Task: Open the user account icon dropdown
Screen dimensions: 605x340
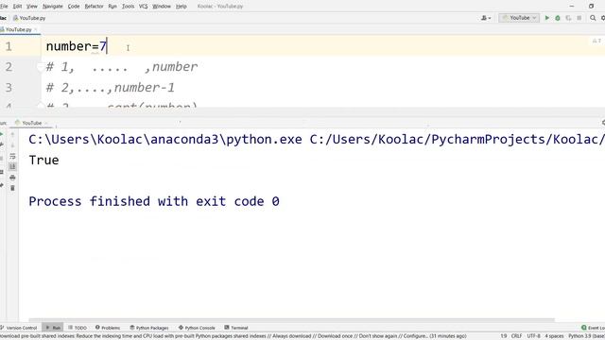Action: (486, 18)
